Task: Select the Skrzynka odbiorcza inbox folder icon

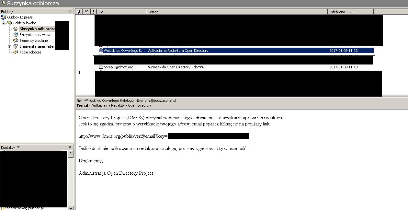Action: click(16, 29)
